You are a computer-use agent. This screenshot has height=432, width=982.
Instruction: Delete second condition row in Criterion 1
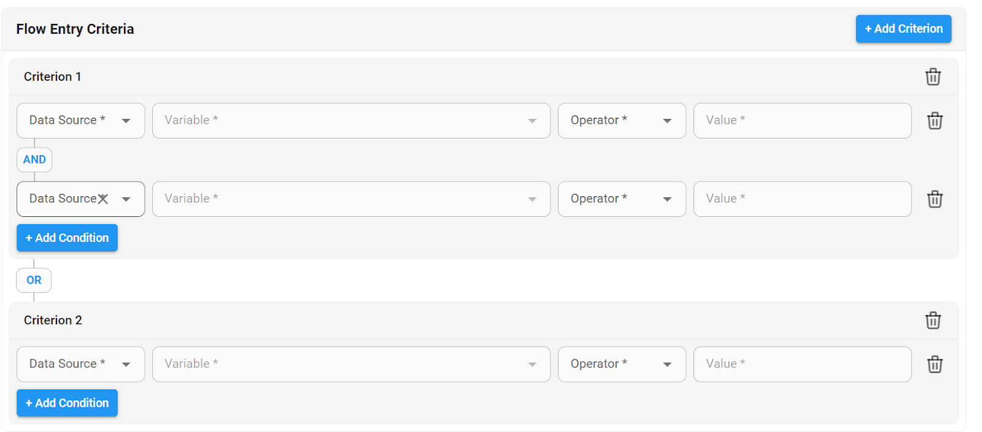pos(935,199)
